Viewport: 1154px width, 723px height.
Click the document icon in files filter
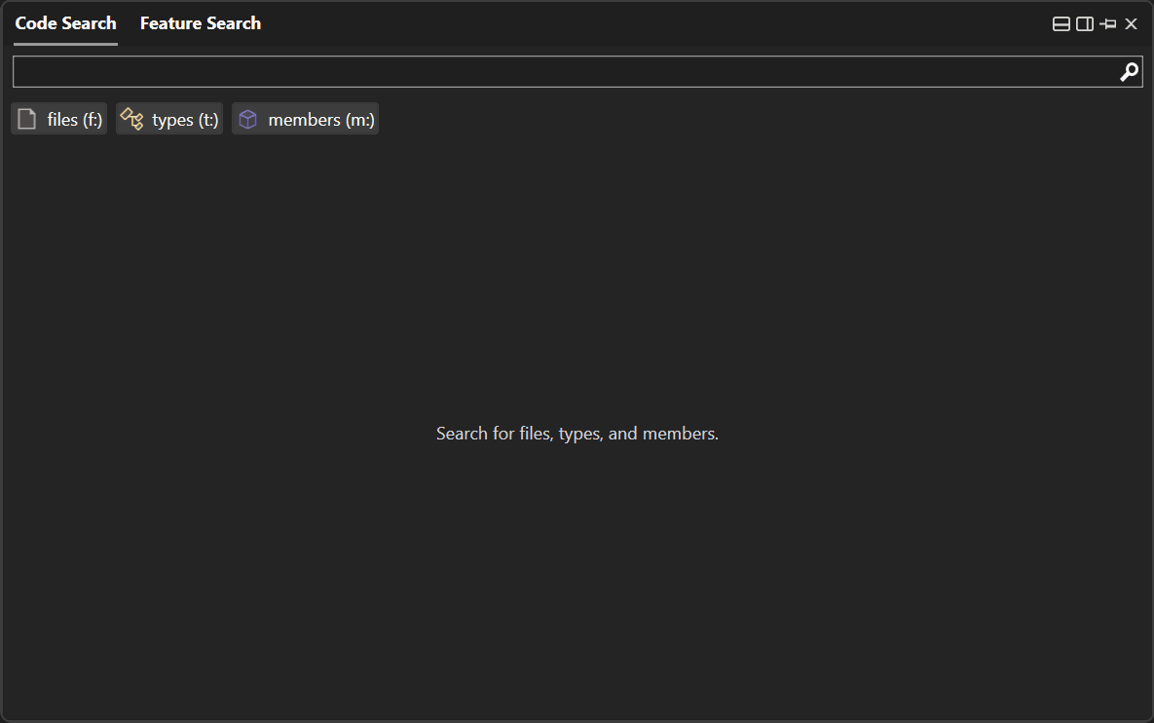27,120
